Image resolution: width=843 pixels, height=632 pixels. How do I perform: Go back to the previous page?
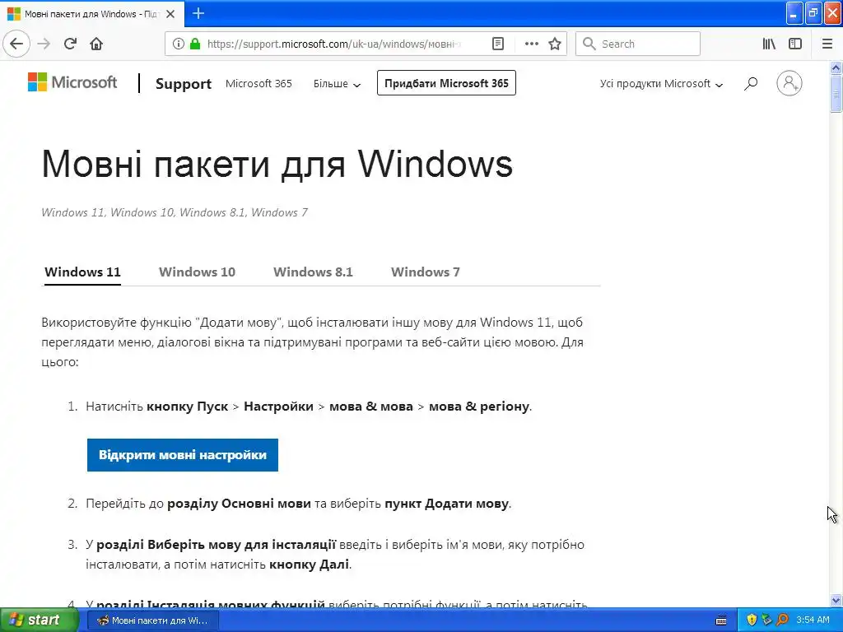click(16, 44)
